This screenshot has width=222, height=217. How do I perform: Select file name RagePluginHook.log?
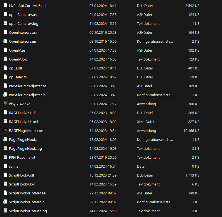tap(25, 148)
